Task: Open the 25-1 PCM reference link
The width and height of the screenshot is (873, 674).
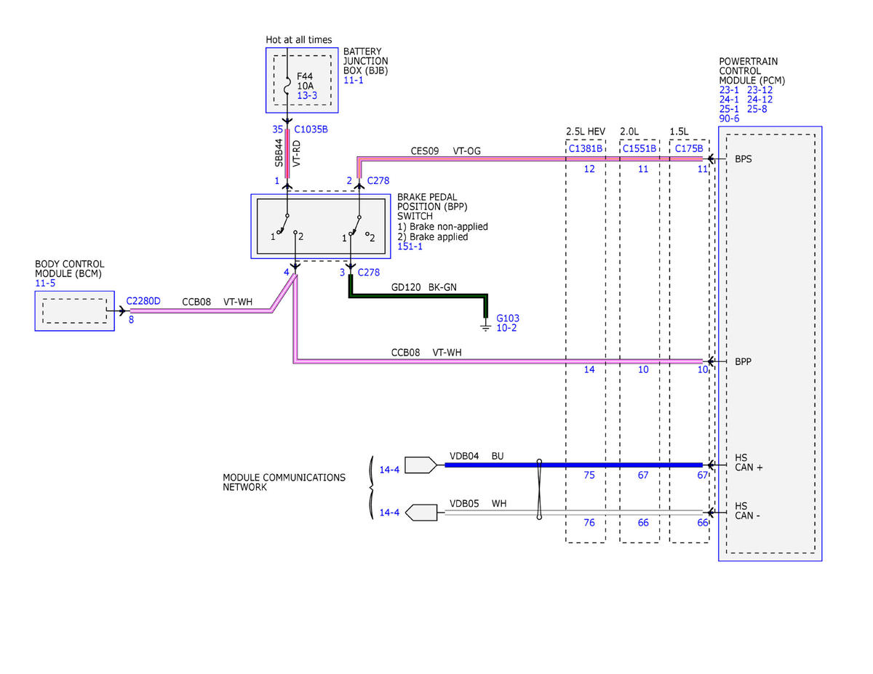Action: tap(729, 109)
